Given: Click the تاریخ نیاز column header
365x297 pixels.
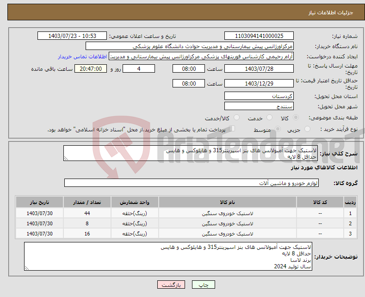Looking at the screenshot, I should click(x=40, y=202).
